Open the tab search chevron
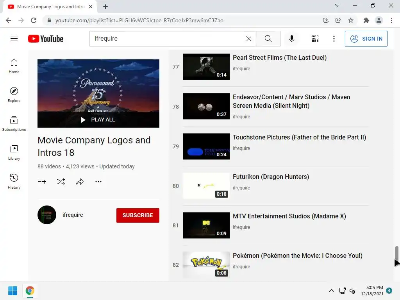The width and height of the screenshot is (400, 300). coord(337,5)
